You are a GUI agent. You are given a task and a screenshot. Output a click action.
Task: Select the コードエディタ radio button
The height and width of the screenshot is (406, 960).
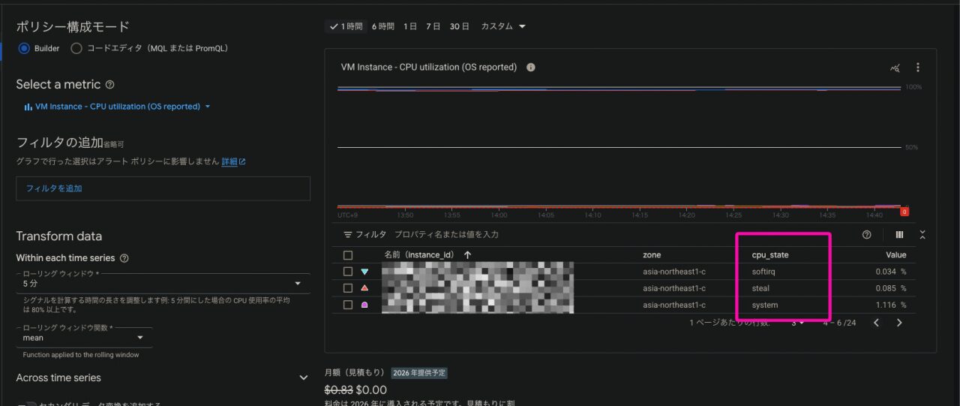point(76,49)
